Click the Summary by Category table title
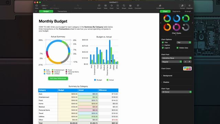This screenshot has height=124, width=220. click(78, 86)
